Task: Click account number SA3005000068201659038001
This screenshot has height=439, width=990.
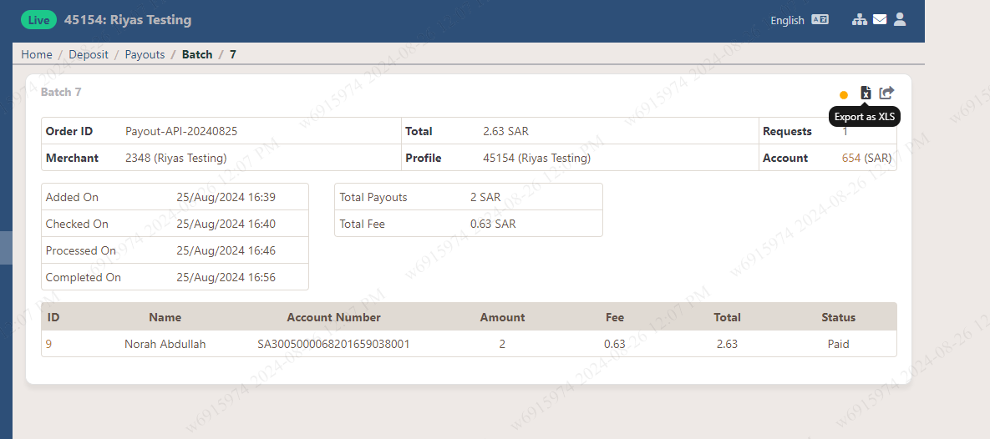Action: point(333,344)
